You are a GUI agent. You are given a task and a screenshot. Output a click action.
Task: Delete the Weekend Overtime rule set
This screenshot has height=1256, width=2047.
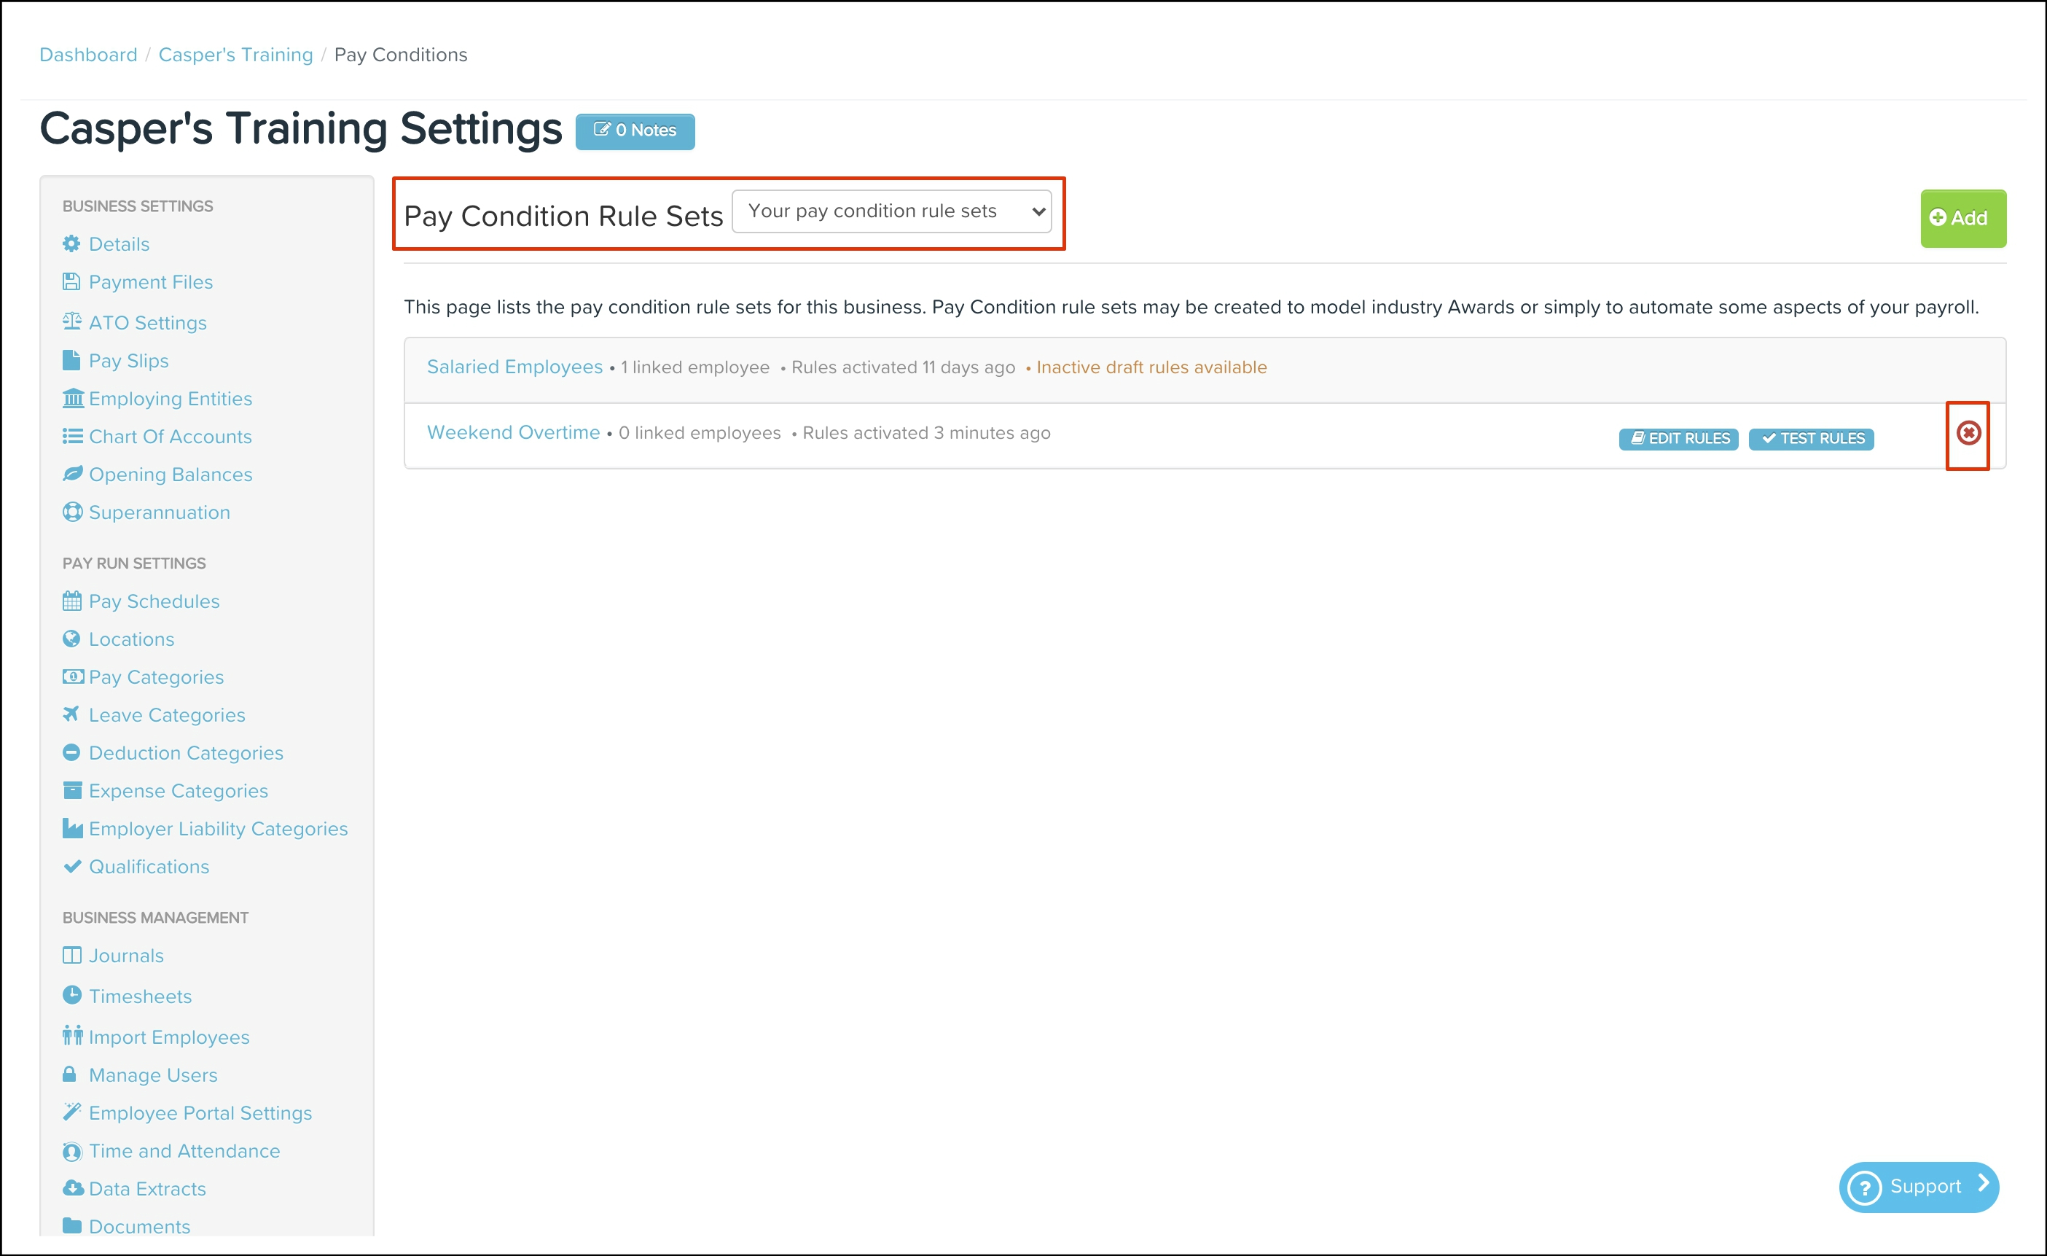(1968, 433)
